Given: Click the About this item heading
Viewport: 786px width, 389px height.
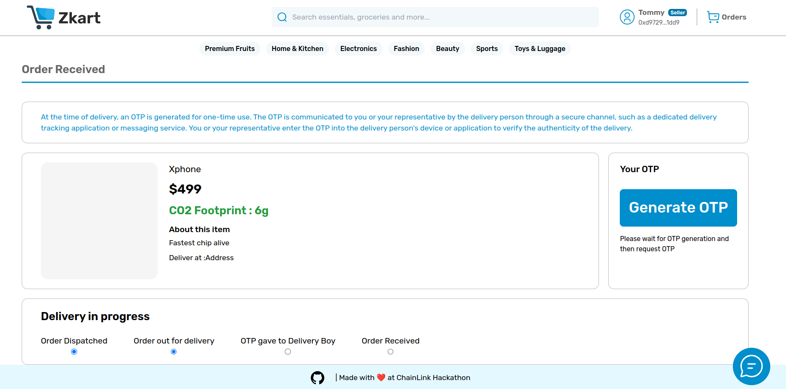Looking at the screenshot, I should click(x=199, y=229).
